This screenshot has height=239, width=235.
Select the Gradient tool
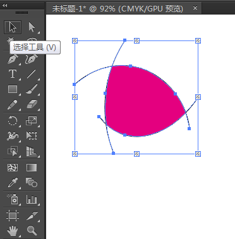coord(32,168)
